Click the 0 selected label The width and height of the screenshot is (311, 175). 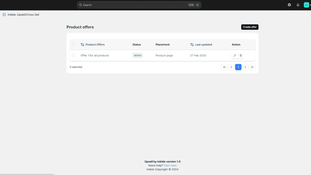76,67
